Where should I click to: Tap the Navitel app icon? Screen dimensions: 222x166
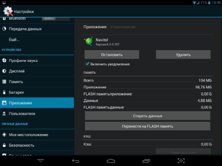(89, 41)
